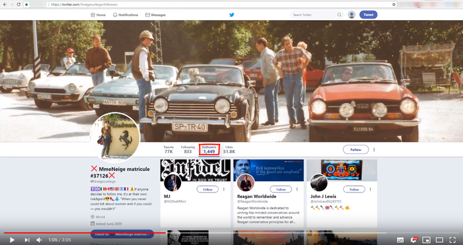Play the video

12,240
